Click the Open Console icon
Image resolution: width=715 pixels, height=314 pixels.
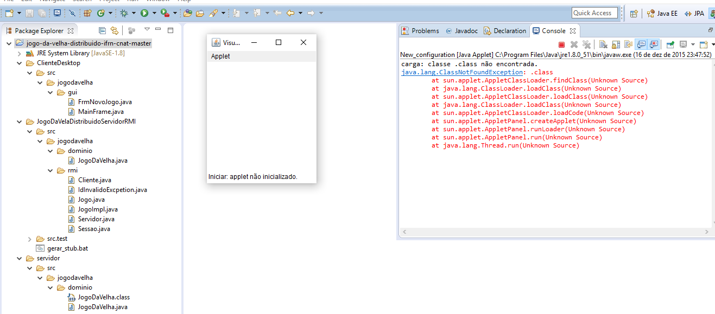tap(704, 44)
